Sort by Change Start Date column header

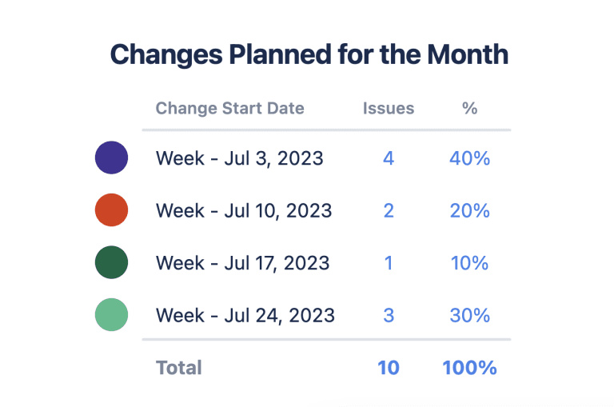[229, 108]
